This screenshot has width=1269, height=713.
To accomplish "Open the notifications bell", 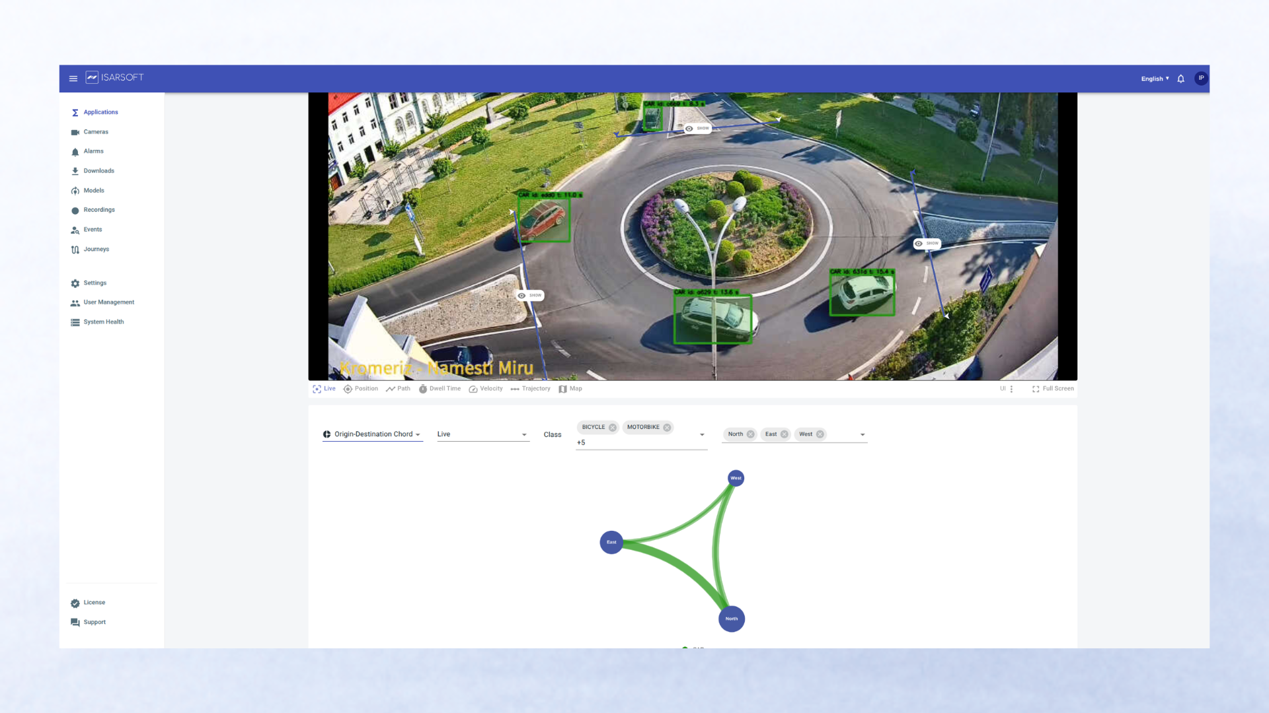I will [1180, 79].
